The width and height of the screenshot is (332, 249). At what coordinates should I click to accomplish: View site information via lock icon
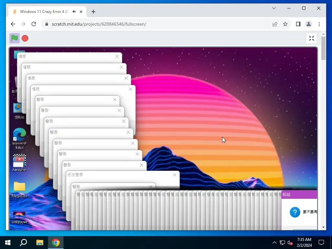[x=47, y=24]
